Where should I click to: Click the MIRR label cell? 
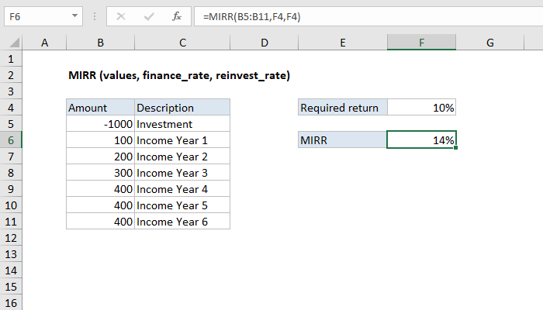tap(343, 140)
